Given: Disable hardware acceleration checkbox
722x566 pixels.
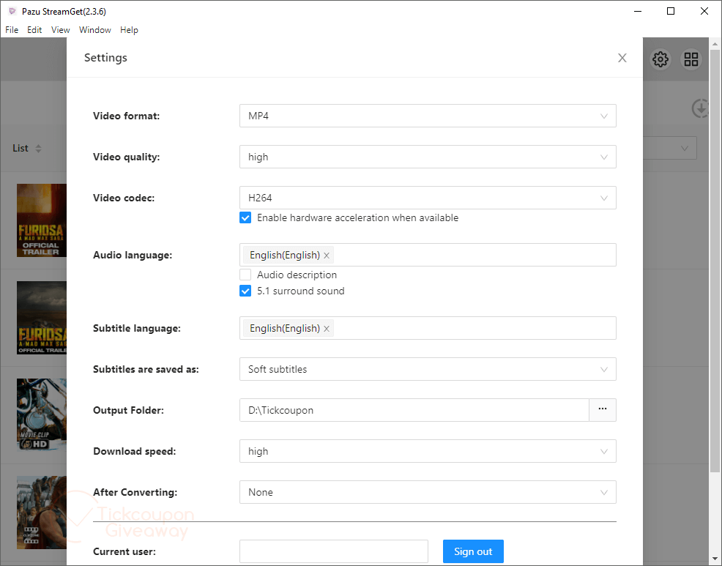Looking at the screenshot, I should click(245, 217).
